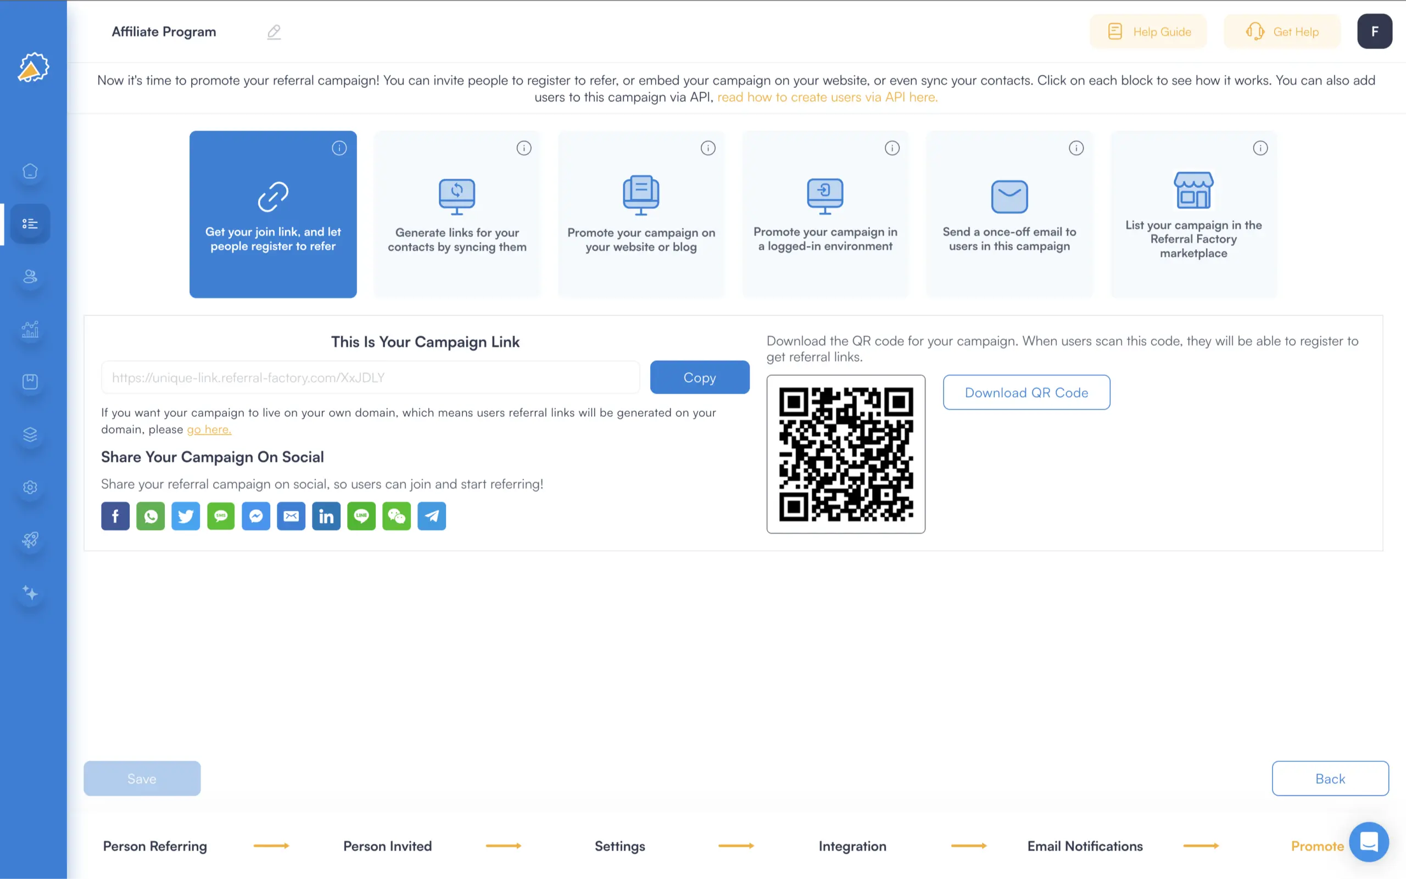Open the users icon in sidebar
The height and width of the screenshot is (879, 1406).
tap(30, 277)
